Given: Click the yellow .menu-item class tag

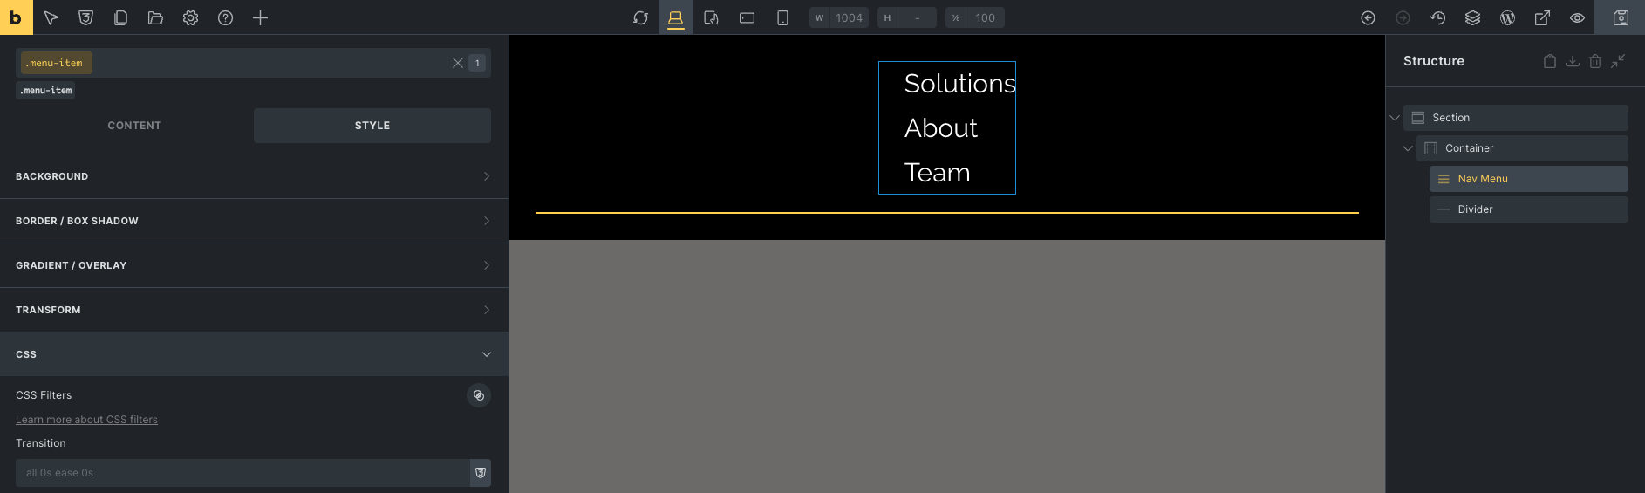Looking at the screenshot, I should click(56, 63).
